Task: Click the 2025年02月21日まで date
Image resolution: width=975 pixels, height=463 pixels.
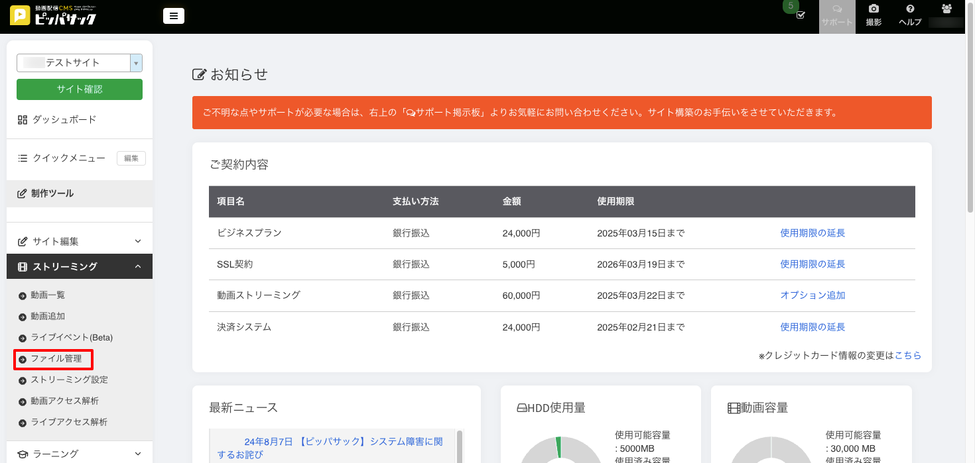Action: click(641, 327)
